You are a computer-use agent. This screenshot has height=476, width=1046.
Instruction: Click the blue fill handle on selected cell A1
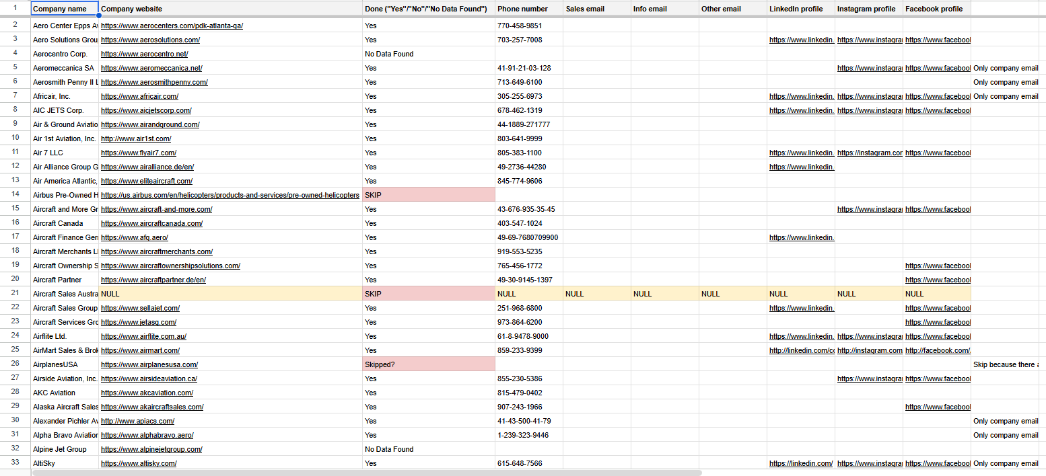[x=98, y=14]
